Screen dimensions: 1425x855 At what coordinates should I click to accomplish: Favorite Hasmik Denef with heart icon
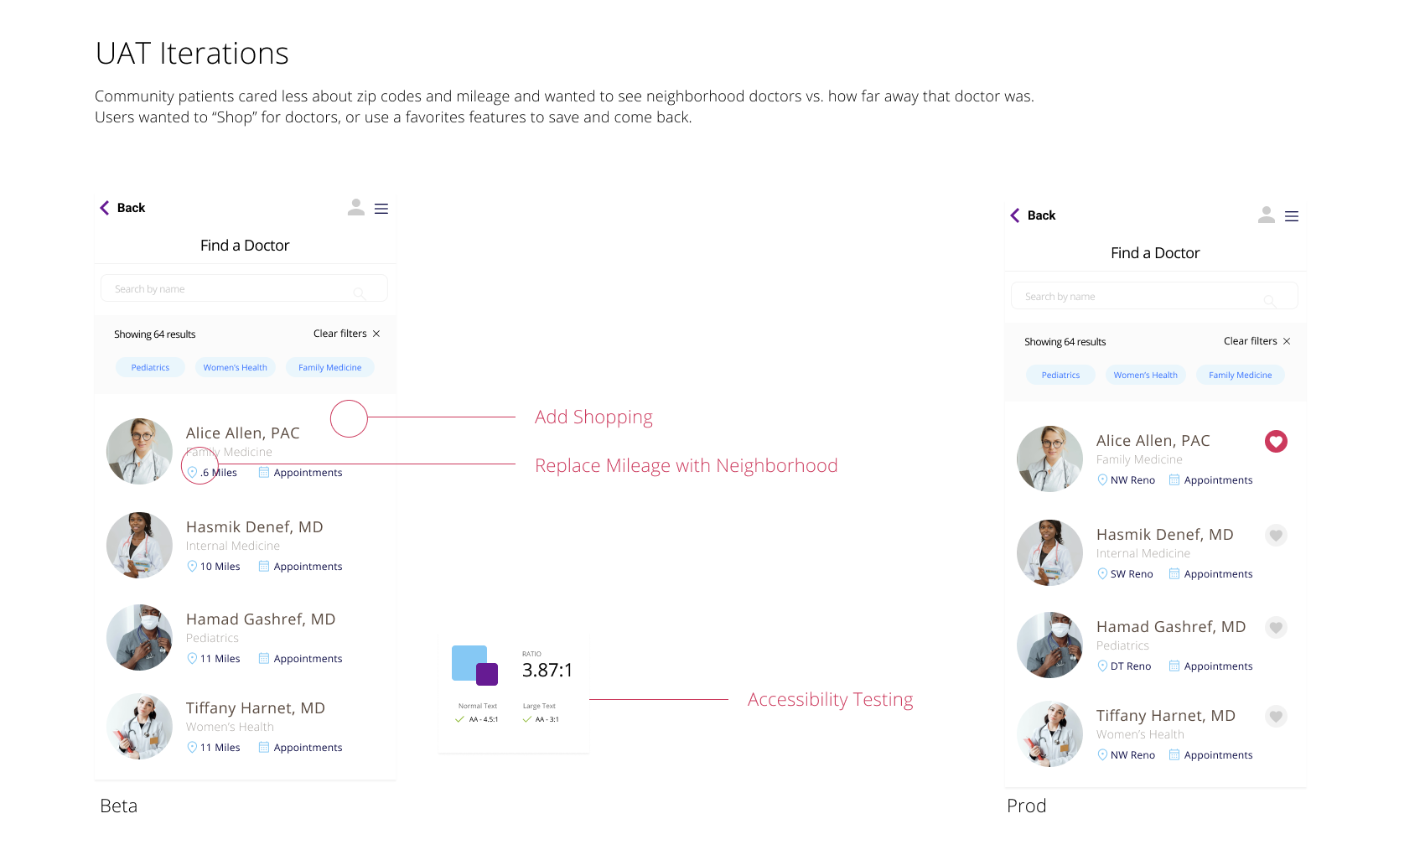1276,535
